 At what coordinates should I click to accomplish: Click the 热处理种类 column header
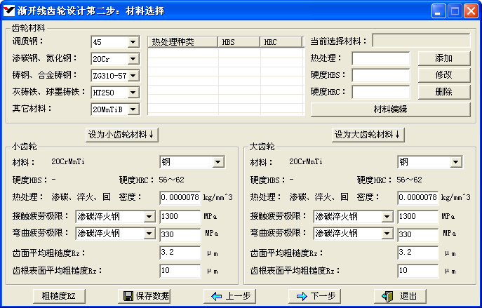[183, 42]
